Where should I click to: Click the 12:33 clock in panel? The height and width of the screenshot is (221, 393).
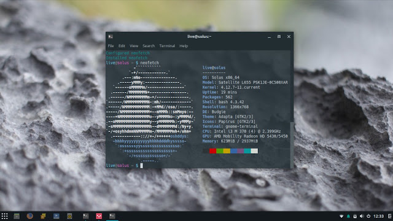(x=379, y=216)
